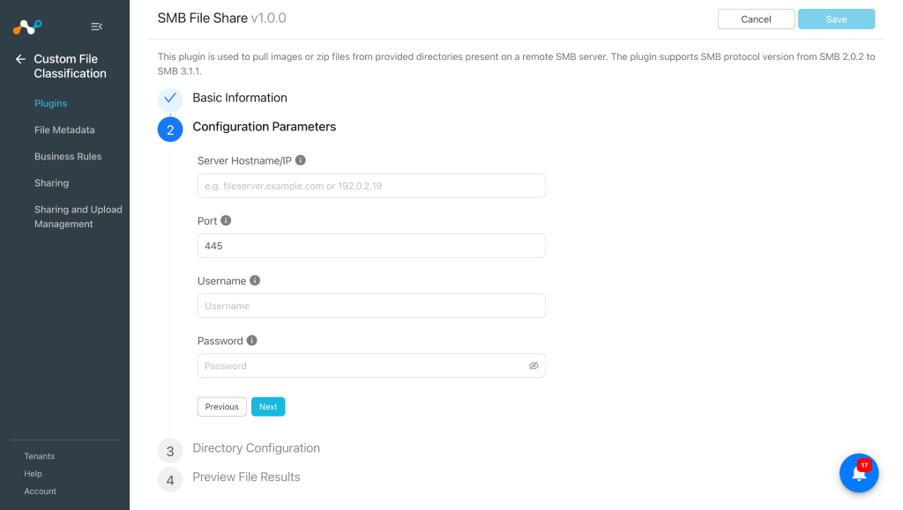Screen dimensions: 903x510
Task: Open File Metadata in the sidebar
Action: click(64, 130)
